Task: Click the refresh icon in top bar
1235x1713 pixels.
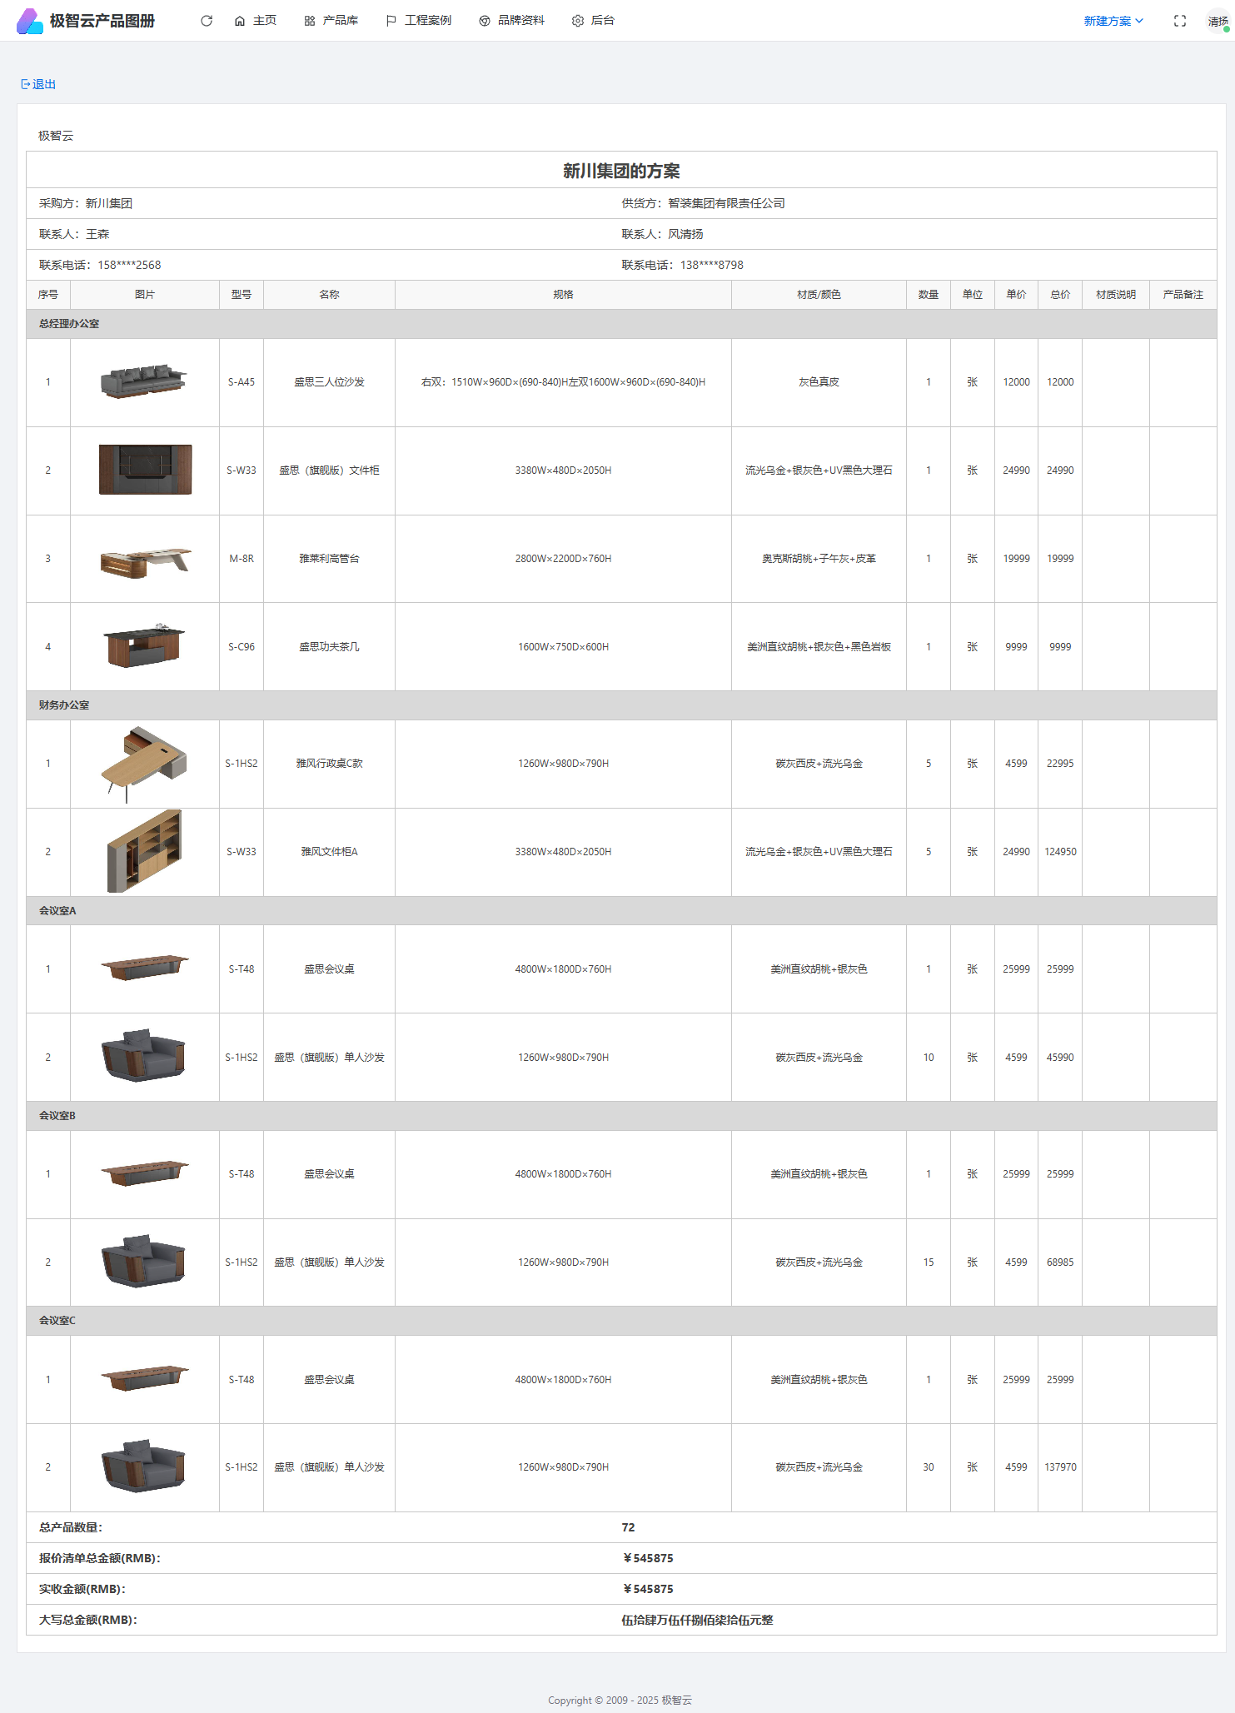Action: (x=207, y=21)
